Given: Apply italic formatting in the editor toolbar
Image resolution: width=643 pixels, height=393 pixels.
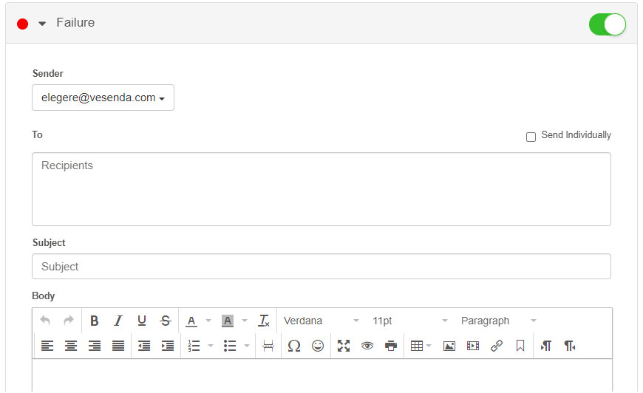Looking at the screenshot, I should point(118,321).
